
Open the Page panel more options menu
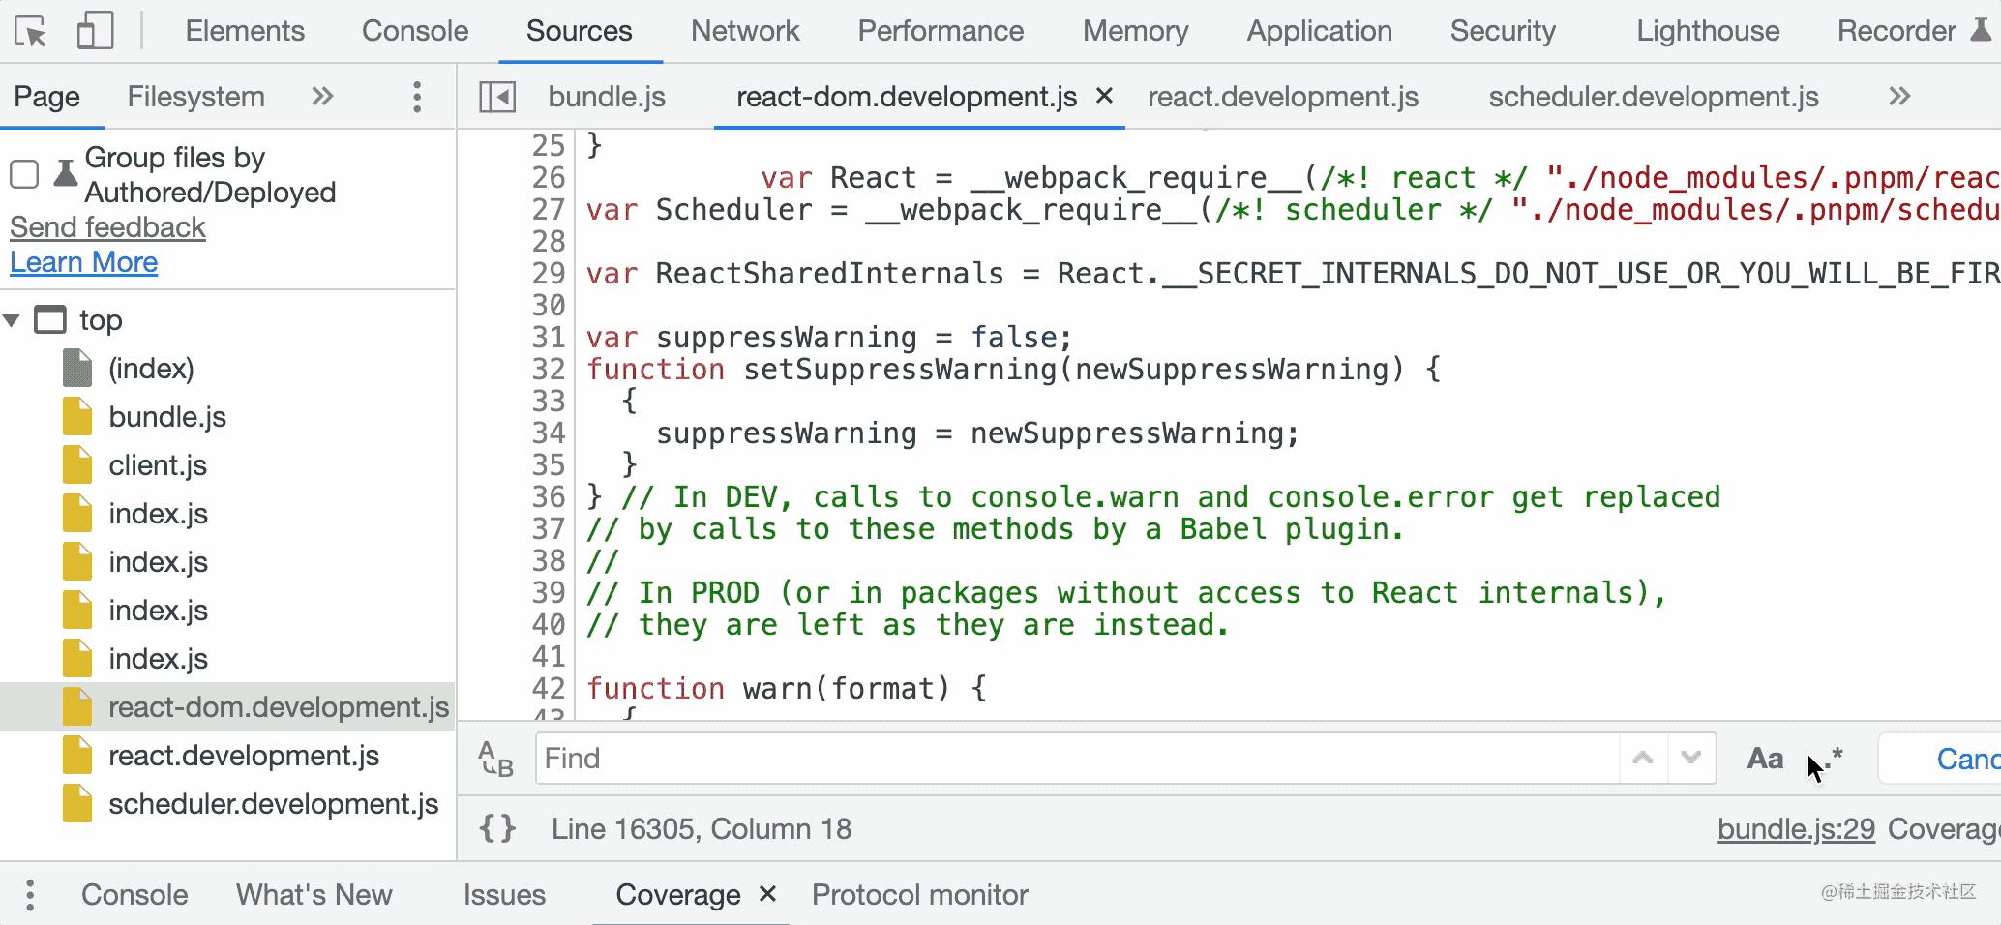point(417,96)
